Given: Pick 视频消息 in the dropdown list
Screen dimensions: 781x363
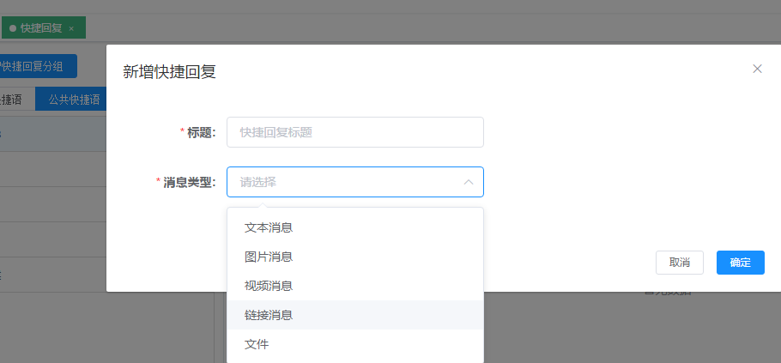Looking at the screenshot, I should [269, 286].
